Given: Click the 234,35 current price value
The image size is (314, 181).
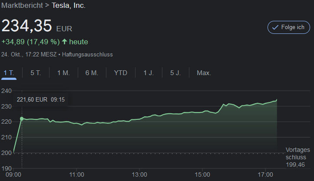Looking at the screenshot, I should click(x=26, y=26).
